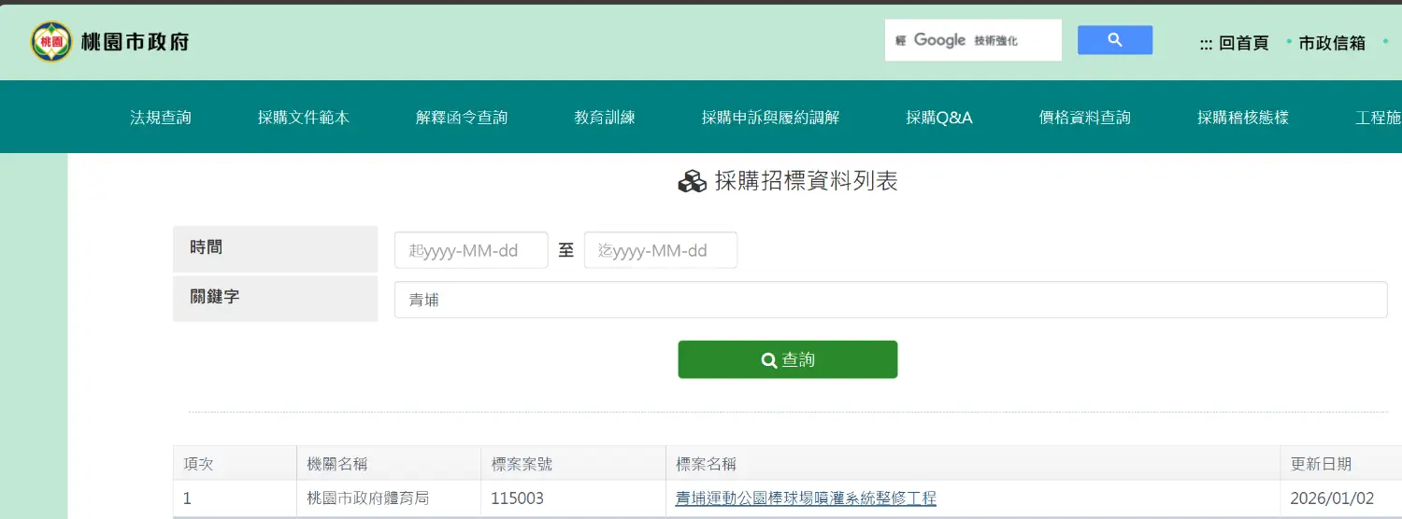Click the Taoyuan City Government logo emblem
This screenshot has width=1402, height=519.
[51, 42]
